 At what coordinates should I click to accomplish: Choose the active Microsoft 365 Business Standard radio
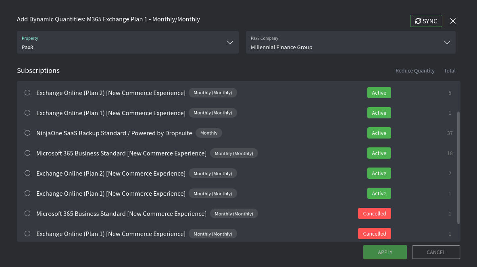27,153
